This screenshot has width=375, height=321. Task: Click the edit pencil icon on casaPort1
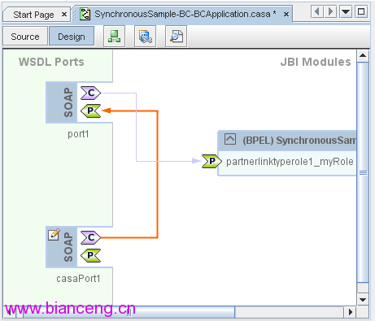54,234
